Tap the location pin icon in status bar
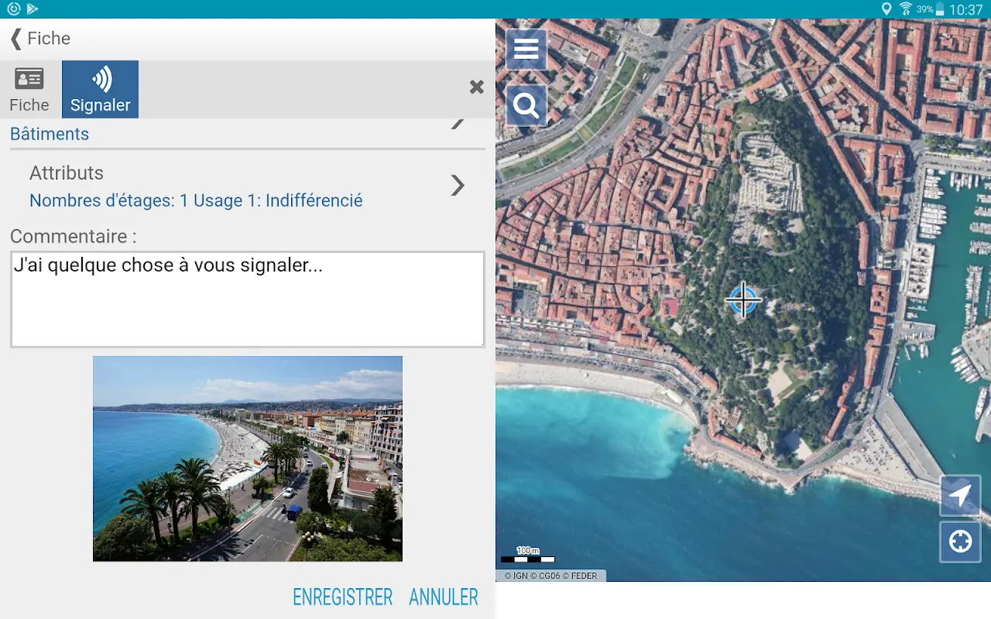991x619 pixels. coord(886,9)
